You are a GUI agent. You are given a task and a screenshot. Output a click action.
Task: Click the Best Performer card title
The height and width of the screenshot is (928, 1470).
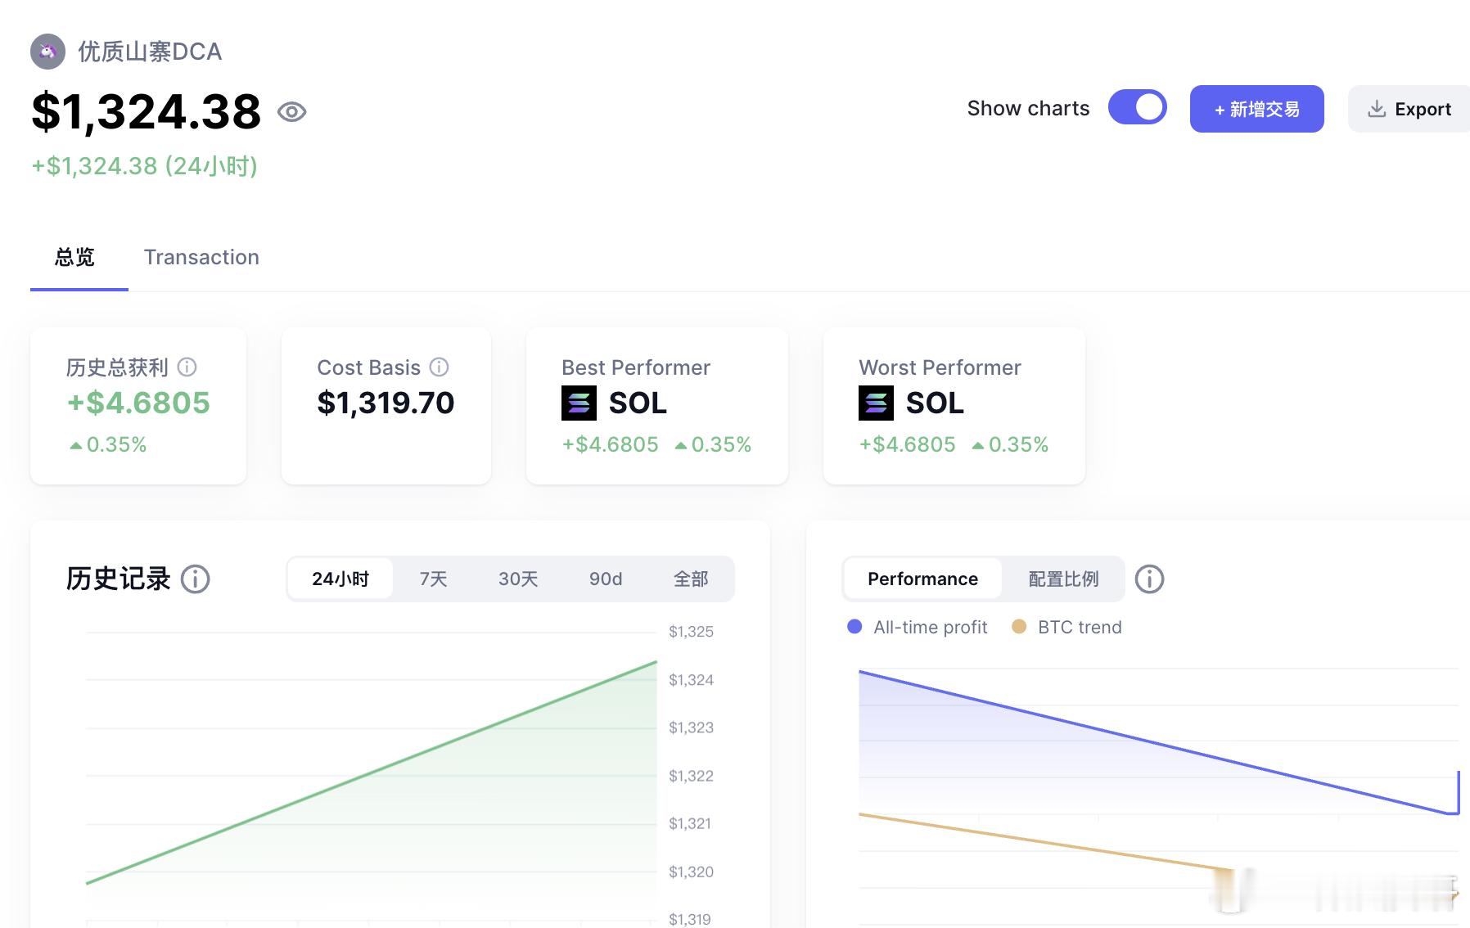tap(636, 367)
